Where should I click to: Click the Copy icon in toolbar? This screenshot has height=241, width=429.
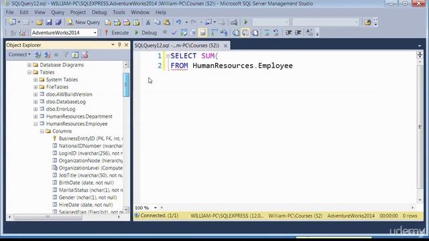[157, 22]
